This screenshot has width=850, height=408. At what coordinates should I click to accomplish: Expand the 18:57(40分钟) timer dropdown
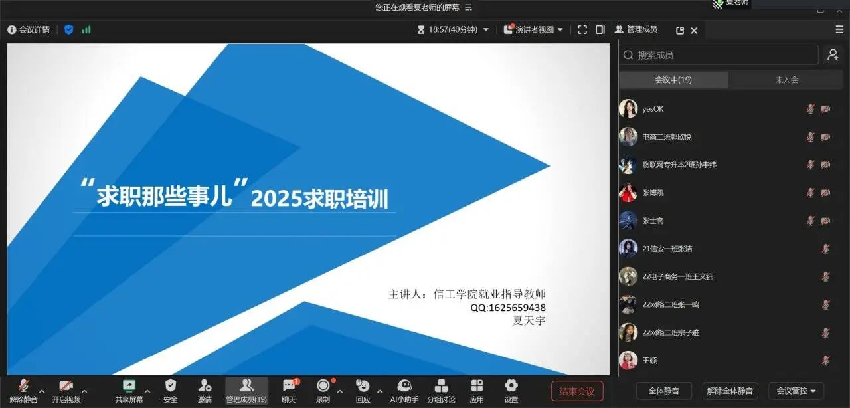coord(453,29)
